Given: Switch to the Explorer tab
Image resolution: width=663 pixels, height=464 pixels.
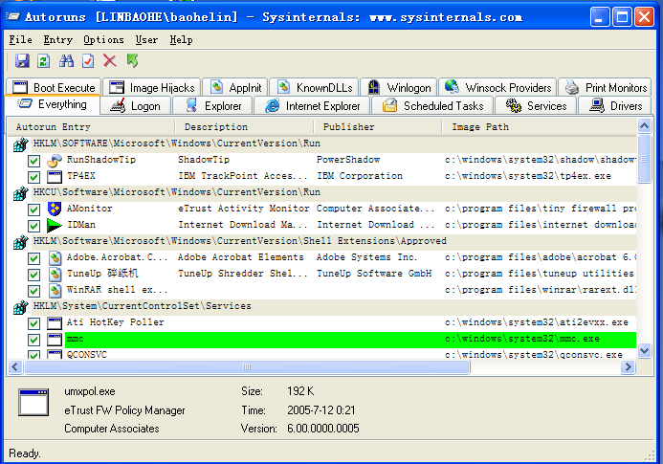Looking at the screenshot, I should click(212, 106).
